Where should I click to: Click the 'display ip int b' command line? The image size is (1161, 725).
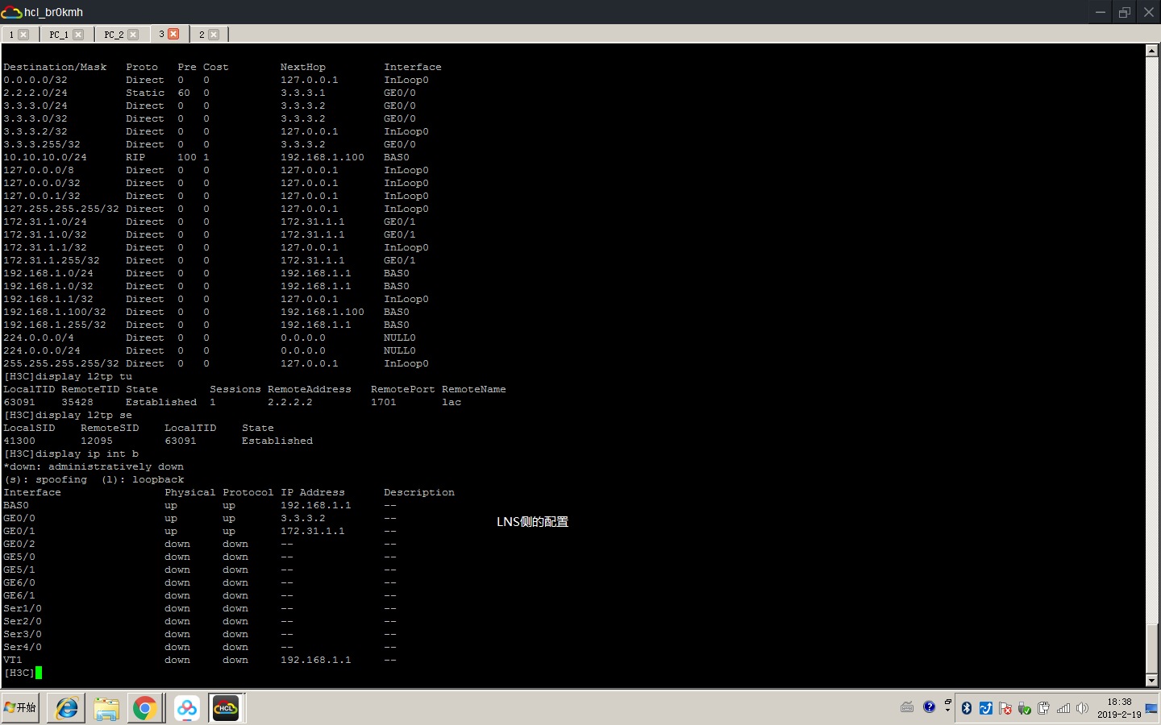pos(71,454)
